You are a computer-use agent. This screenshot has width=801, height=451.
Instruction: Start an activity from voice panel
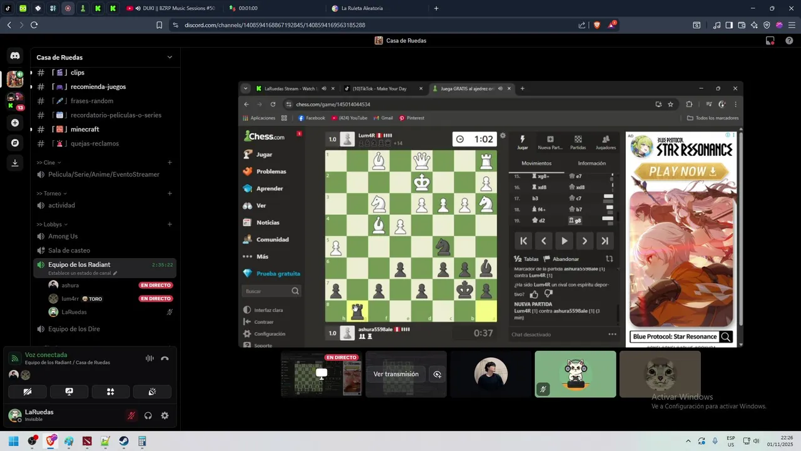coord(111,391)
